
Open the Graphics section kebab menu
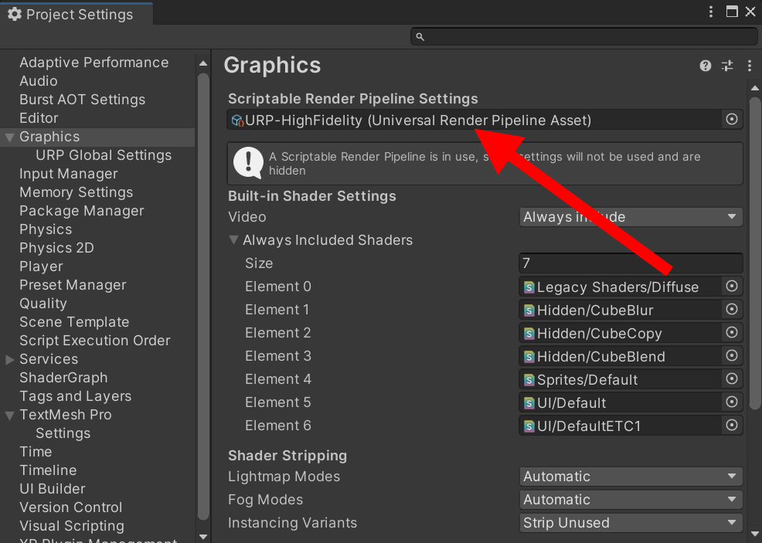(750, 66)
